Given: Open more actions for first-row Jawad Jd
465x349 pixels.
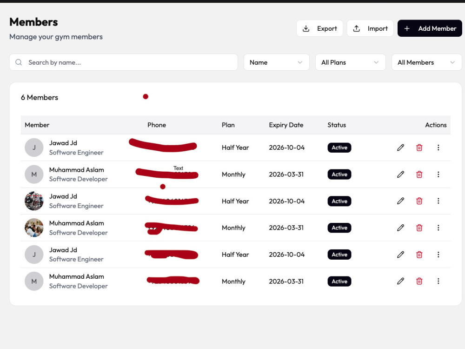Looking at the screenshot, I should pyautogui.click(x=438, y=148).
